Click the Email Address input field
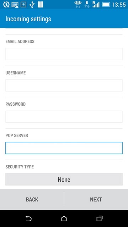 click(64, 54)
